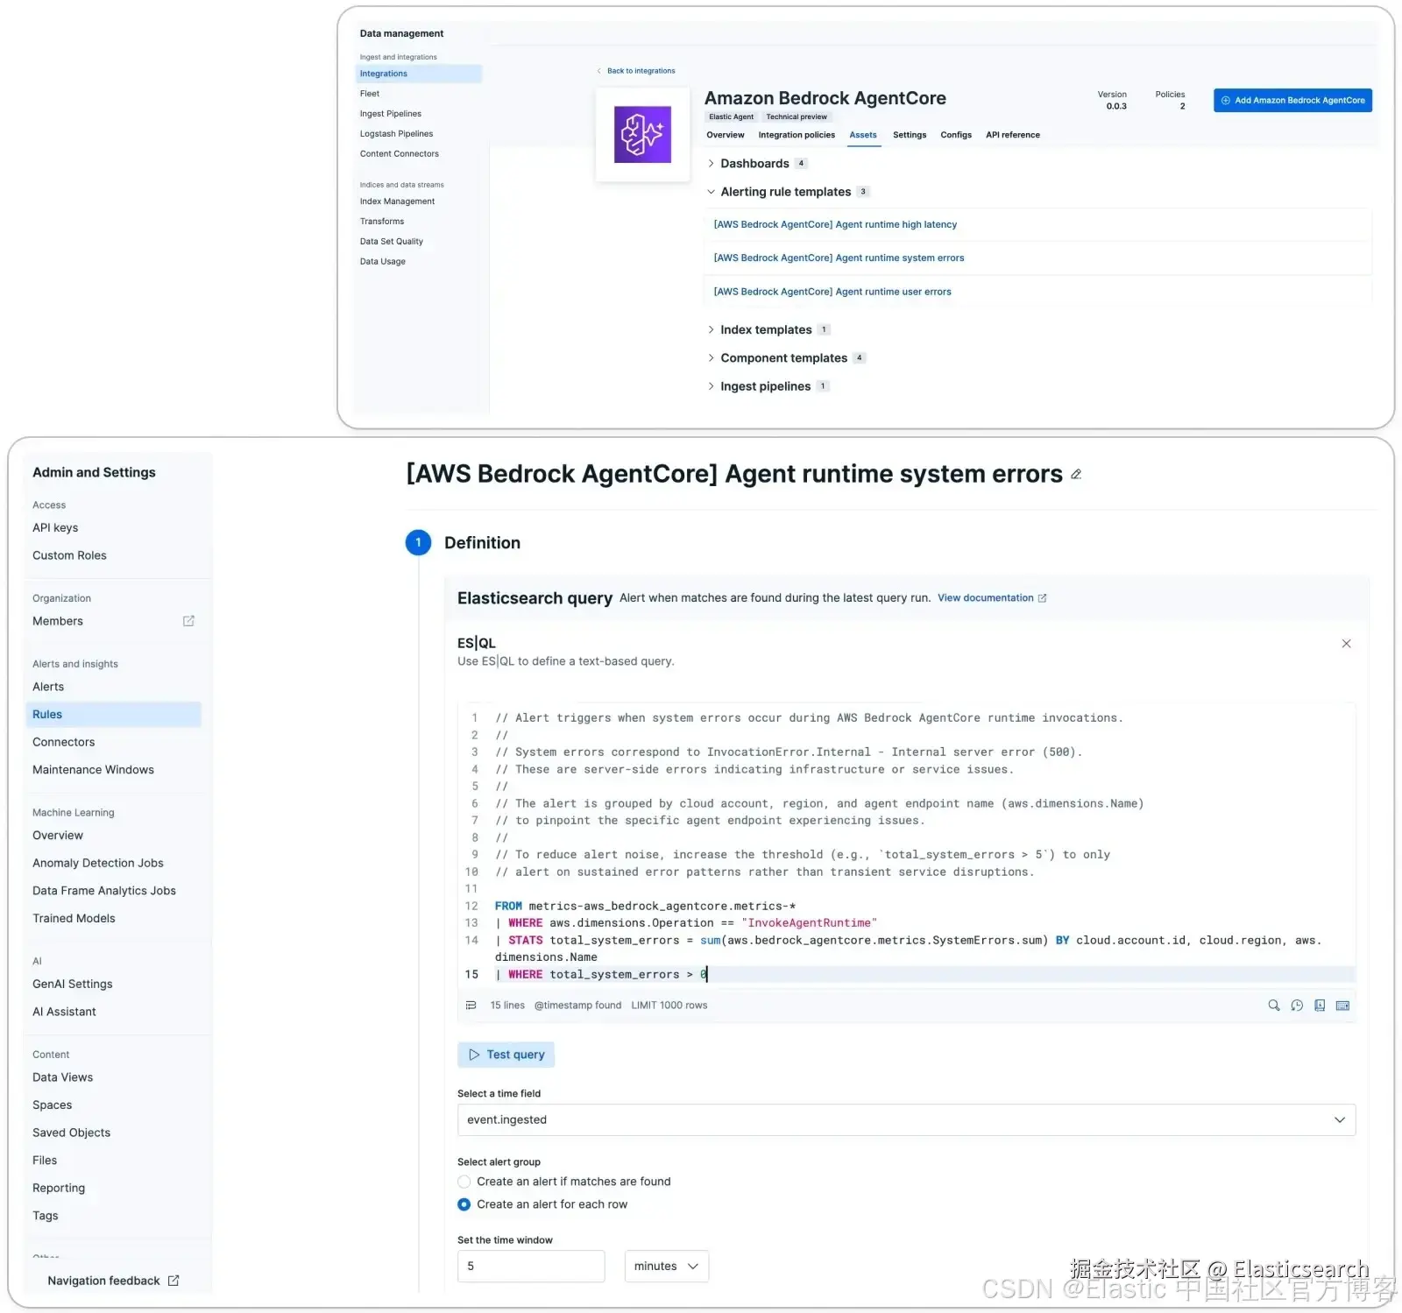
Task: Open Data Views under Content
Action: pos(62,1077)
